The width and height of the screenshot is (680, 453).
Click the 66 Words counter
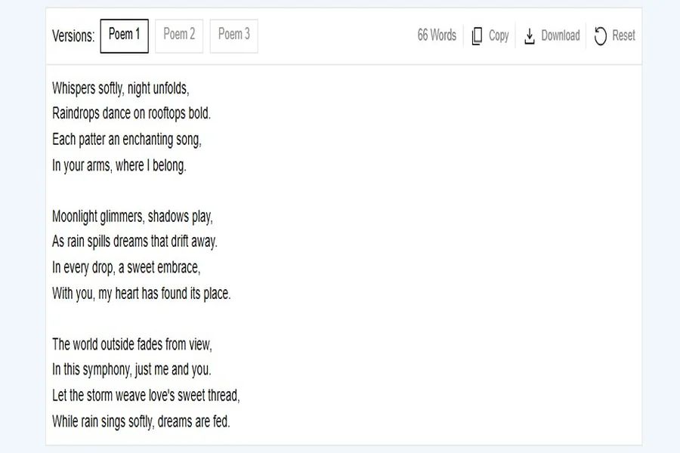click(437, 35)
